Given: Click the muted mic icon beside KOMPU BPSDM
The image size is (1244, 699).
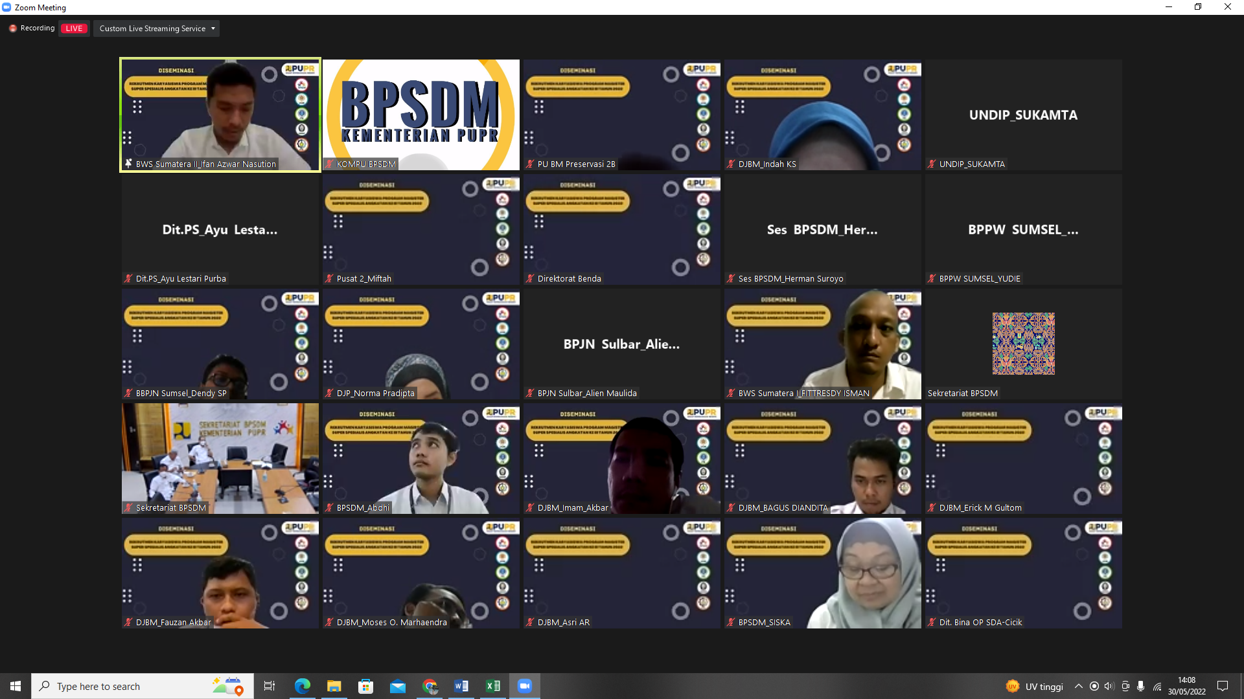Looking at the screenshot, I should pos(330,164).
